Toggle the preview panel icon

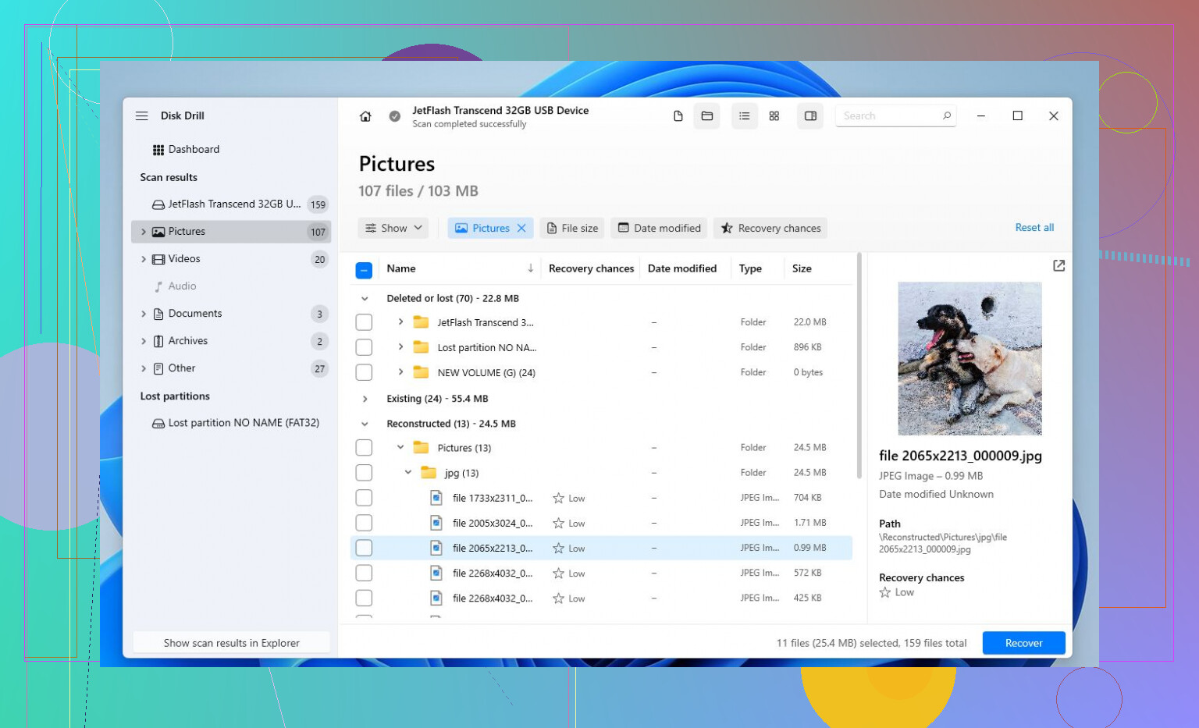coord(811,116)
